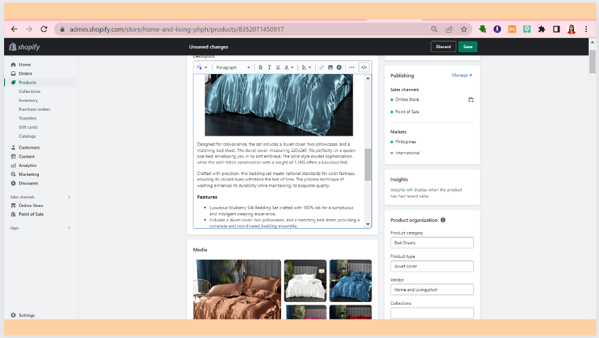The width and height of the screenshot is (599, 338).
Task: Open Collections under Products
Action: click(x=29, y=92)
